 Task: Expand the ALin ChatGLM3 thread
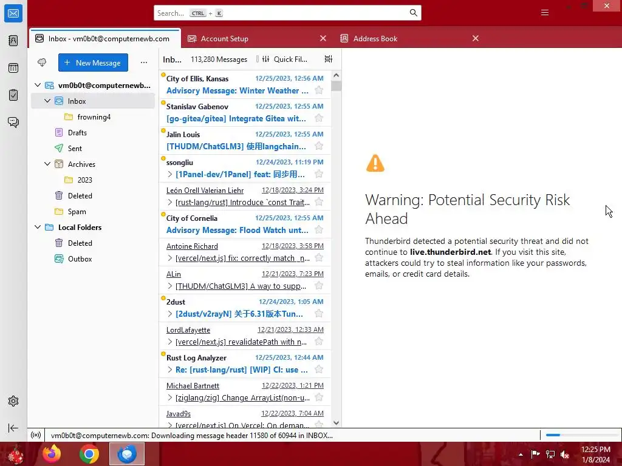[x=170, y=286]
